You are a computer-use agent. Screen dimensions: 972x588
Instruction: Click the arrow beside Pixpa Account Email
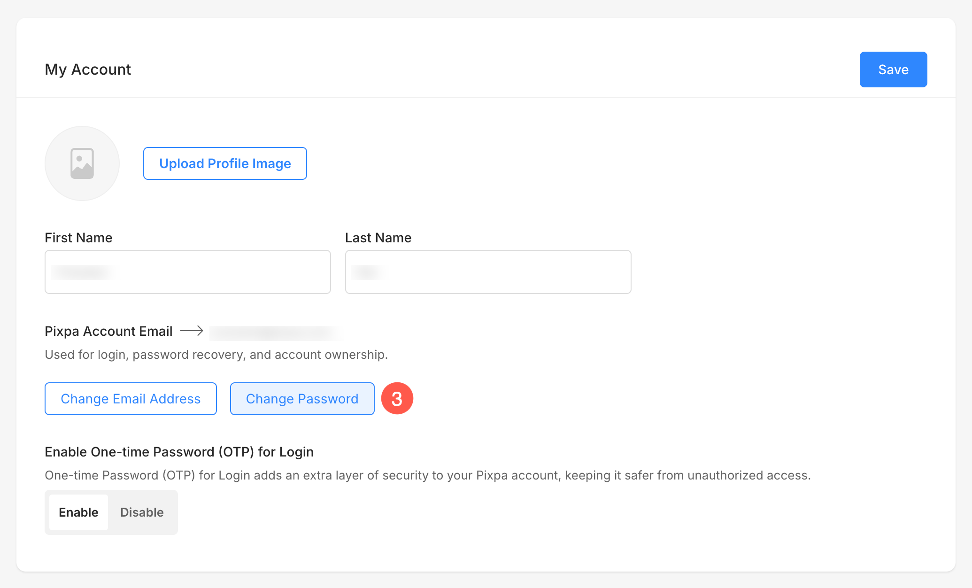(x=192, y=331)
